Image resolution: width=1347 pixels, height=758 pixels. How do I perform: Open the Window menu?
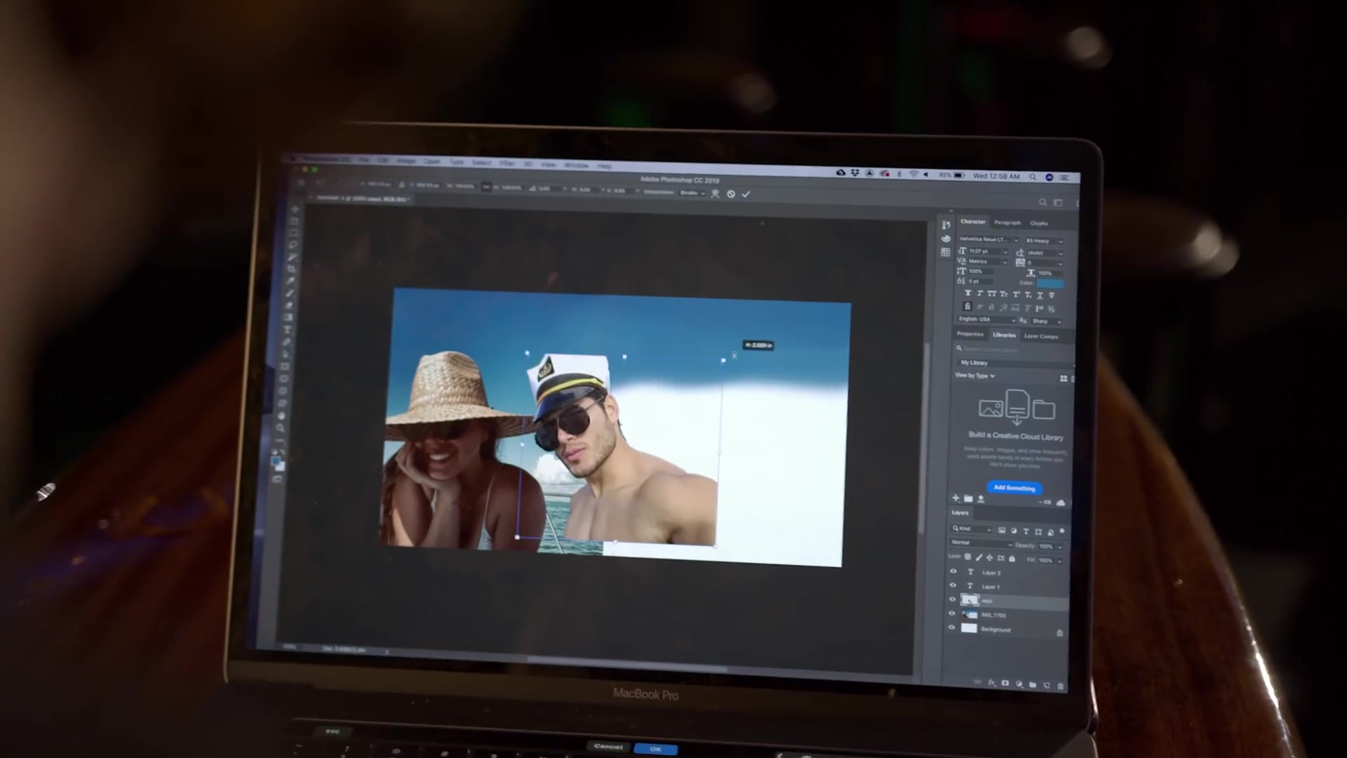(x=576, y=165)
